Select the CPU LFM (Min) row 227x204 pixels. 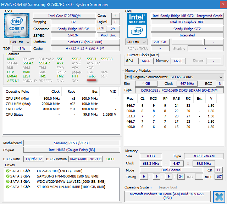(61, 99)
